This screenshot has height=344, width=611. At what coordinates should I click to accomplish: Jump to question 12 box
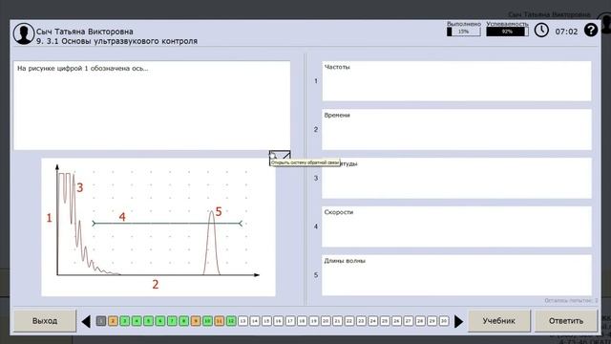point(231,321)
